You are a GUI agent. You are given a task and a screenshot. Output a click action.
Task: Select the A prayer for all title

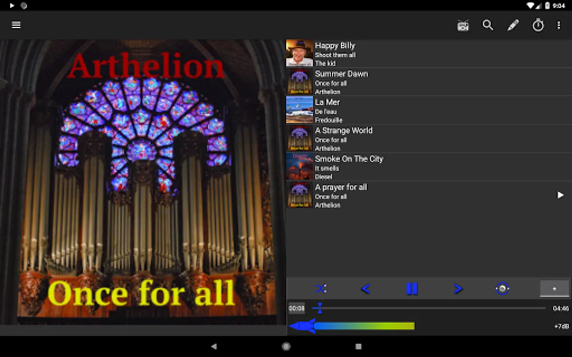(341, 187)
